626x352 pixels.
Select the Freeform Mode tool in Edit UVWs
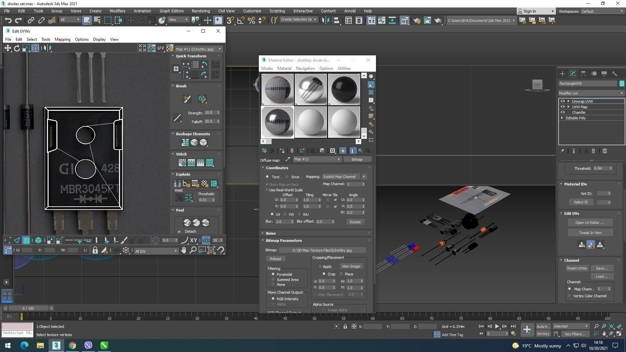click(x=35, y=48)
